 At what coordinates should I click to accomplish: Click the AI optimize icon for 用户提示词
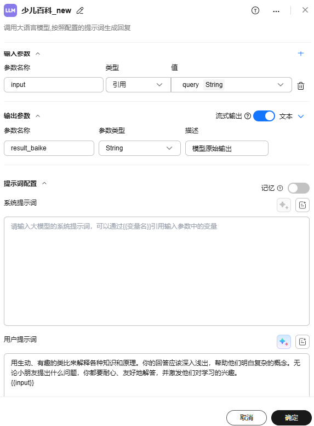284,341
